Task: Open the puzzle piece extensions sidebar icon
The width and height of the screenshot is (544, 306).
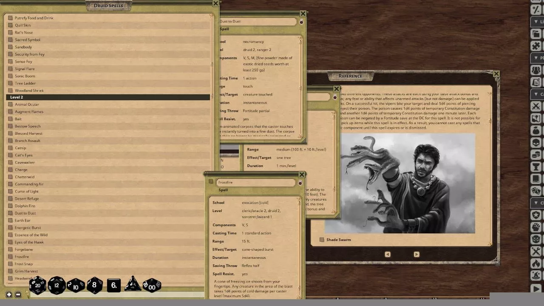Action: 536,45
